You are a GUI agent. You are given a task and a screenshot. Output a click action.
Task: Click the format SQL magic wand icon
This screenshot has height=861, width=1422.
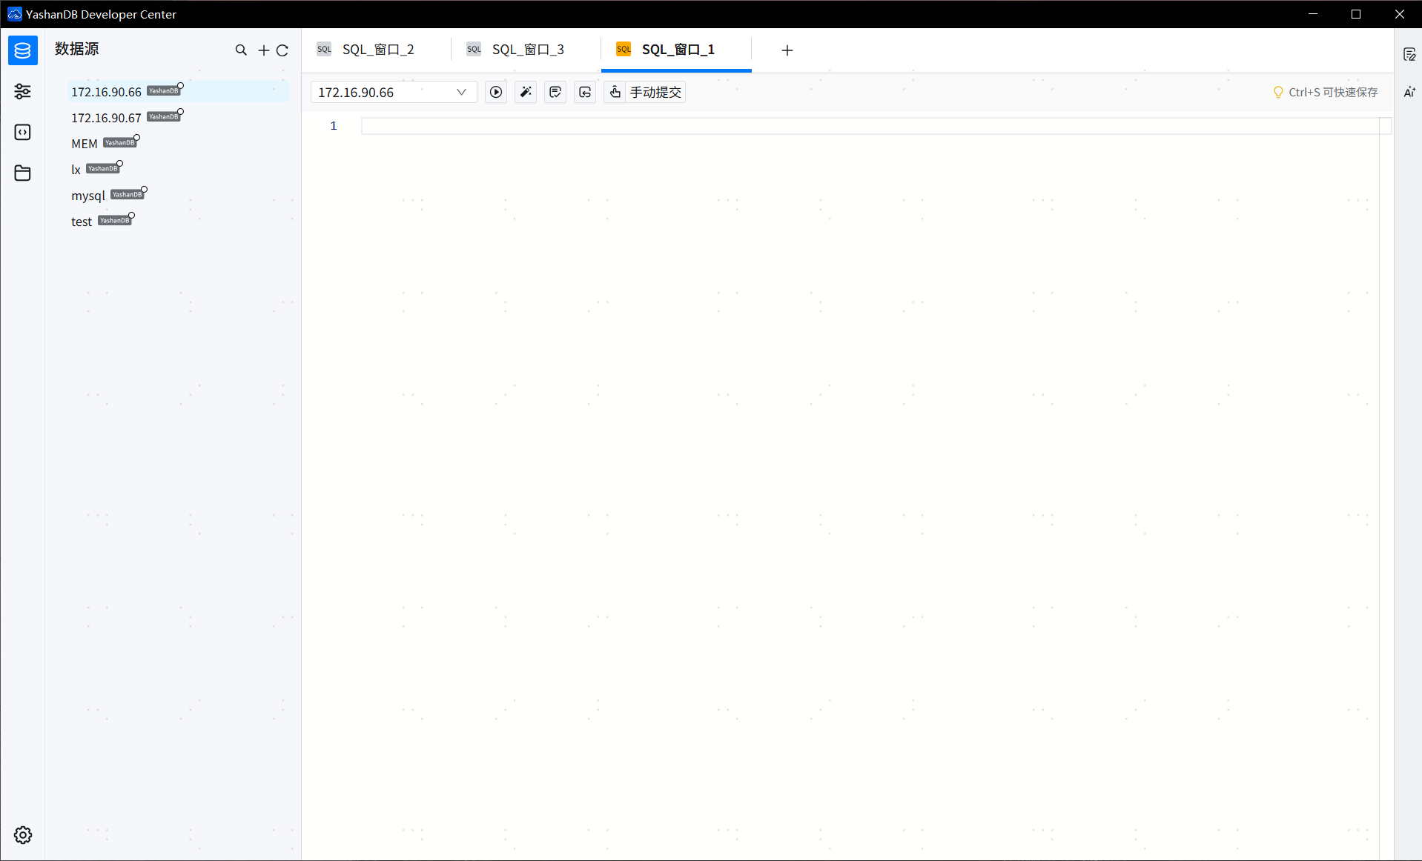(526, 92)
